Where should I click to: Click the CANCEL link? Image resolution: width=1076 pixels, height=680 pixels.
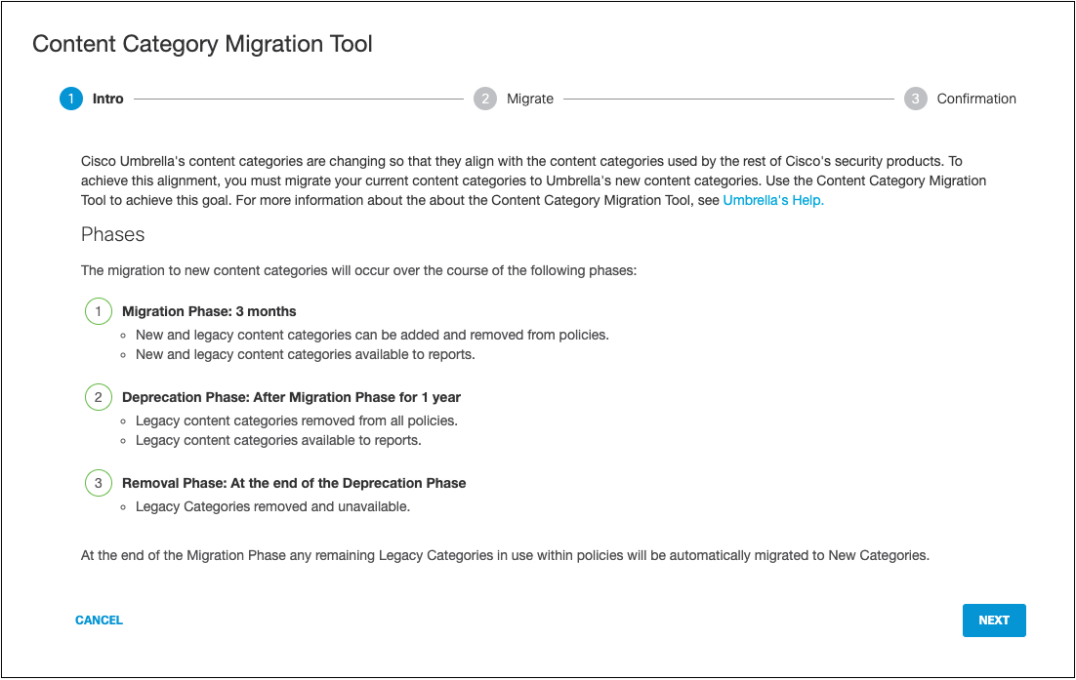tap(99, 620)
